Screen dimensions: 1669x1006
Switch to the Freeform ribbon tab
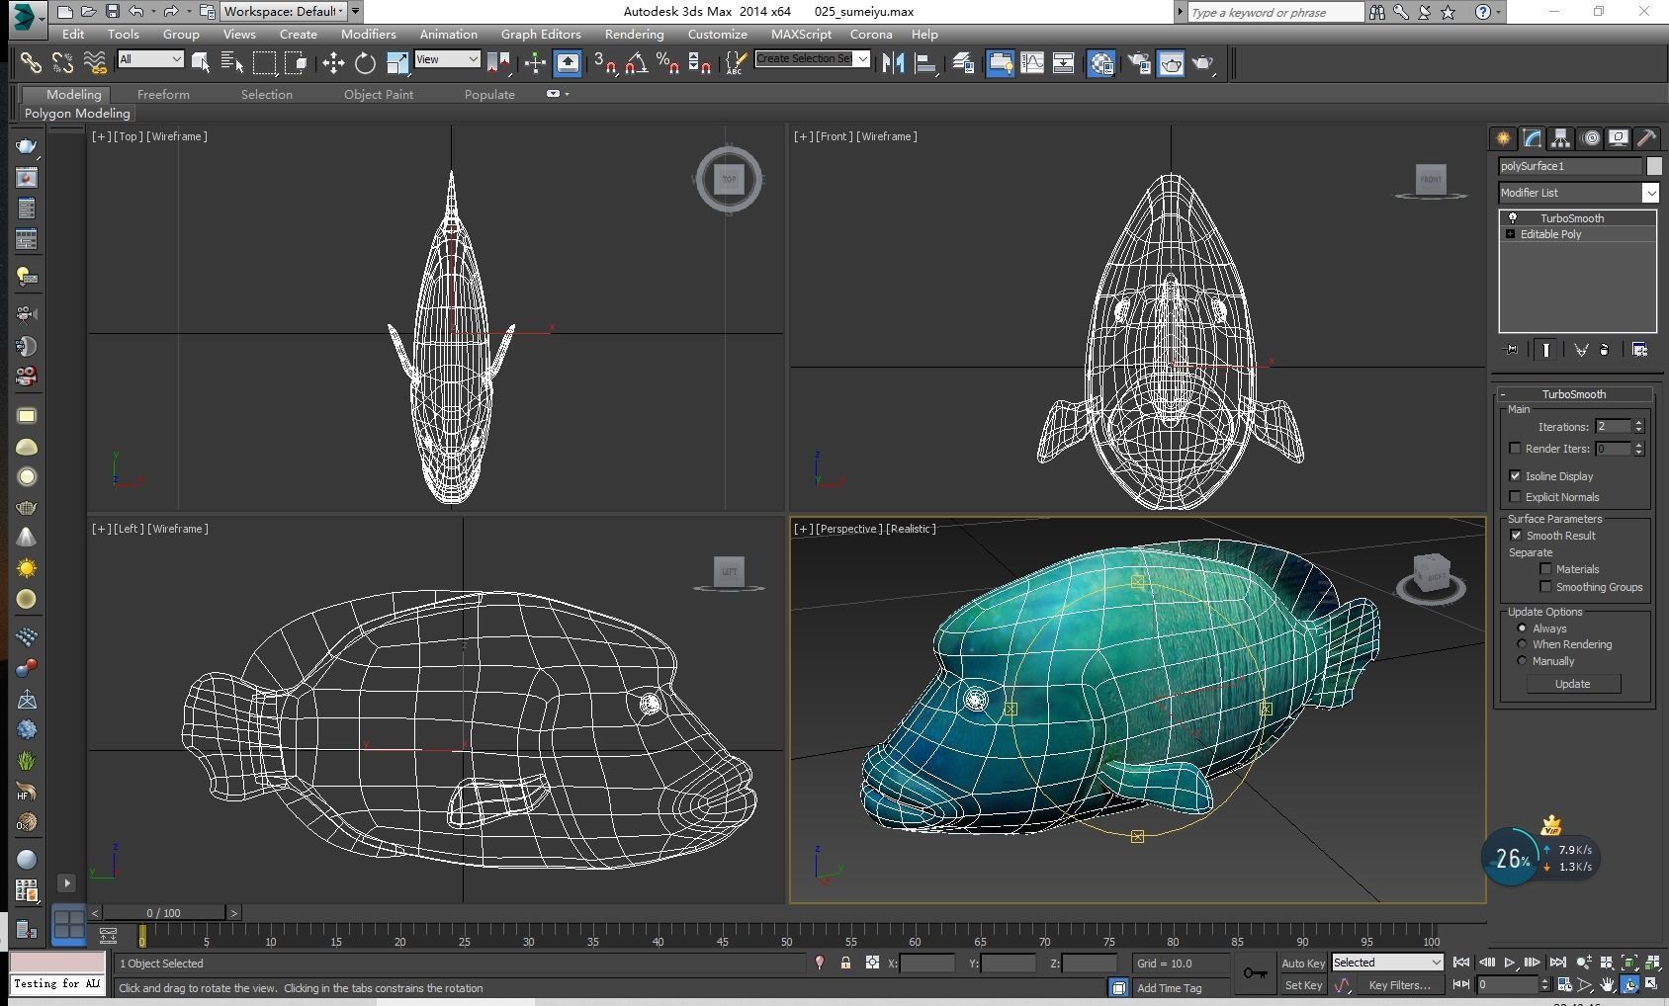point(163,94)
